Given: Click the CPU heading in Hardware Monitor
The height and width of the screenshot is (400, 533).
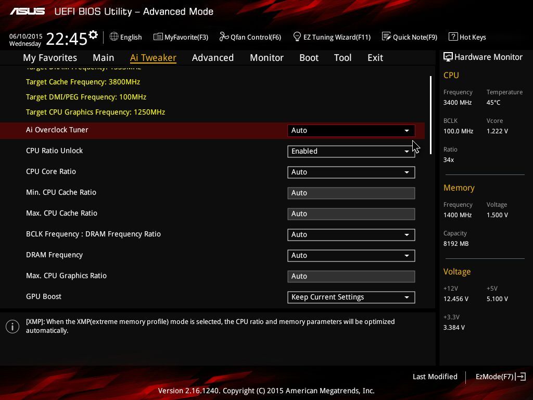Looking at the screenshot, I should (x=451, y=75).
